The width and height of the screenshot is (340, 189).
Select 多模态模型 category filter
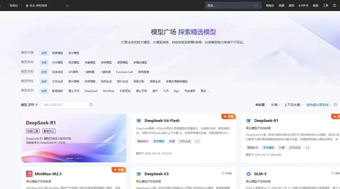140,62
